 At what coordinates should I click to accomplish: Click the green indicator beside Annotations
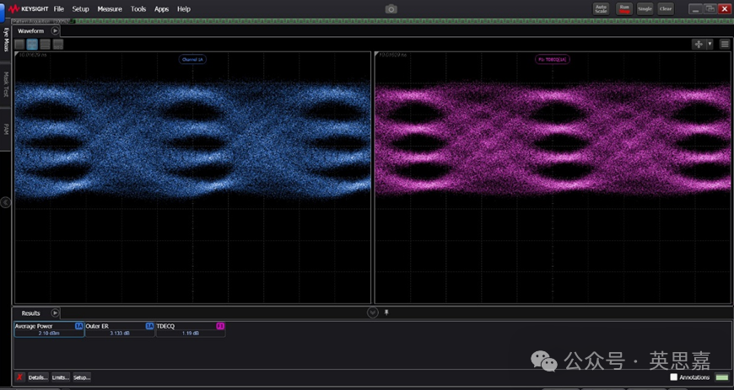tap(722, 377)
